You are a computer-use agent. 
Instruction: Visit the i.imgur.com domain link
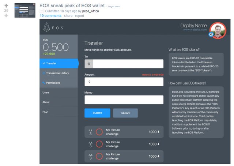tap(113, 7)
